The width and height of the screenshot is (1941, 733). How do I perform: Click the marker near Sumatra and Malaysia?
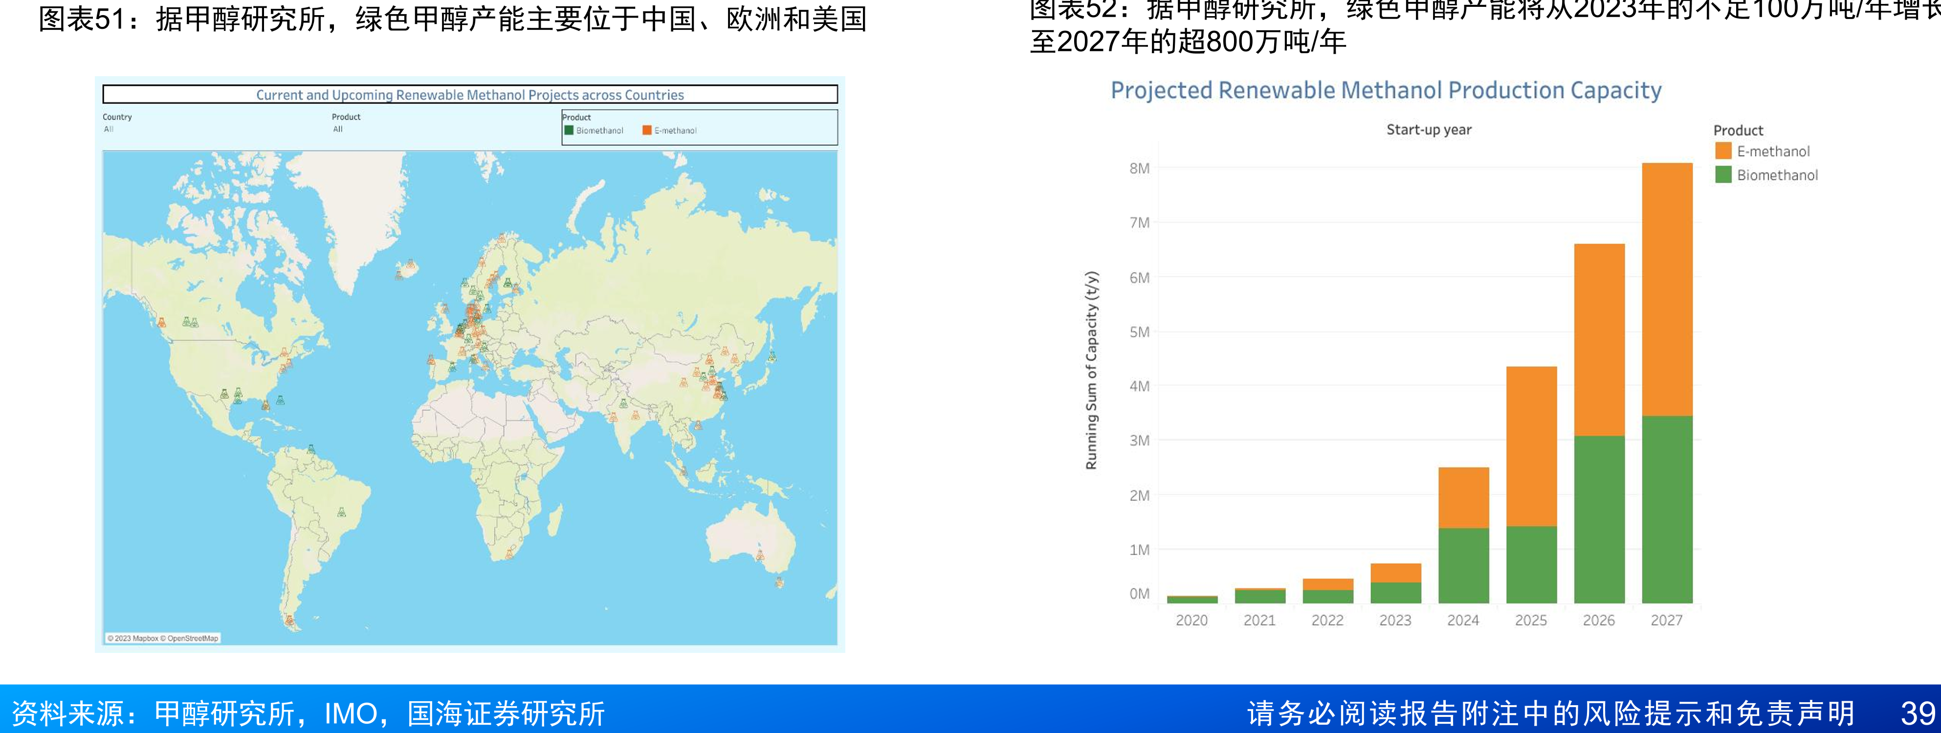[684, 472]
